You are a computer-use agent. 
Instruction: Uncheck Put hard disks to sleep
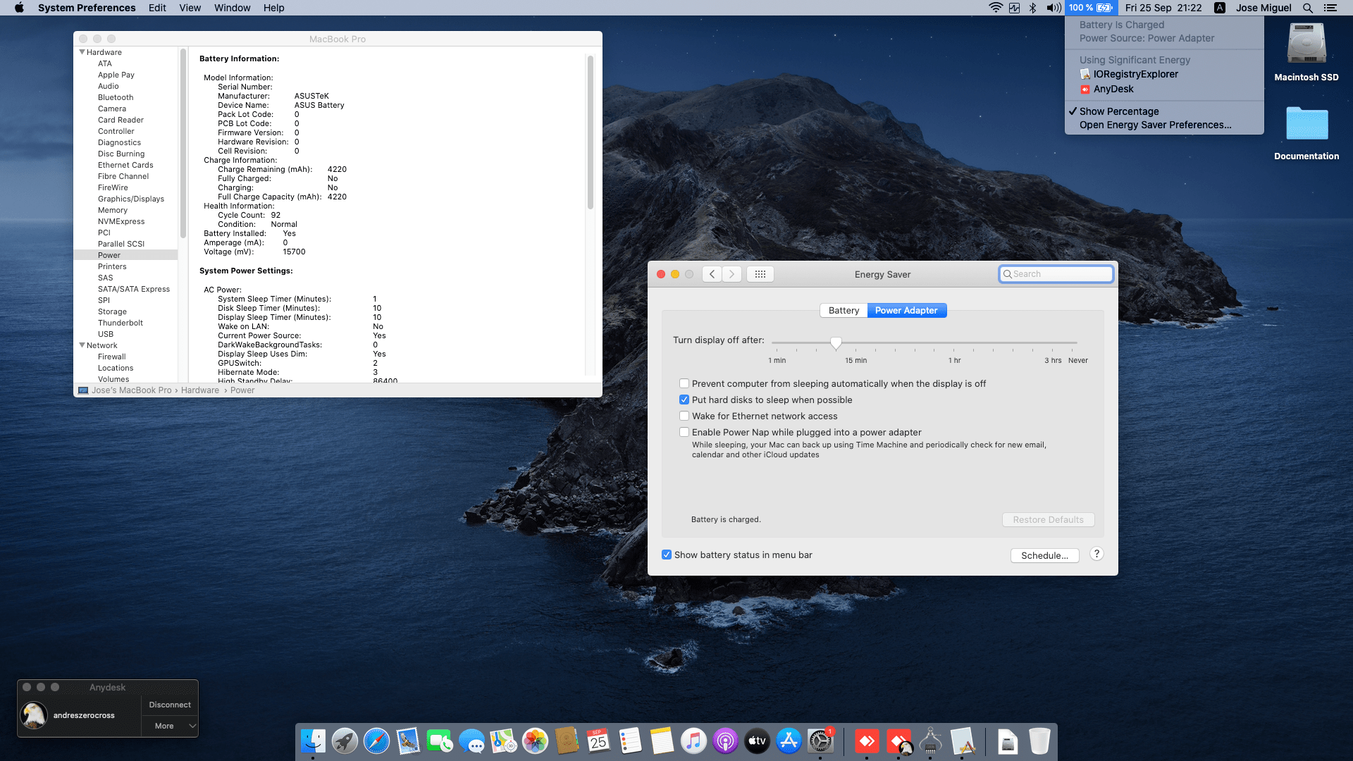pos(684,400)
